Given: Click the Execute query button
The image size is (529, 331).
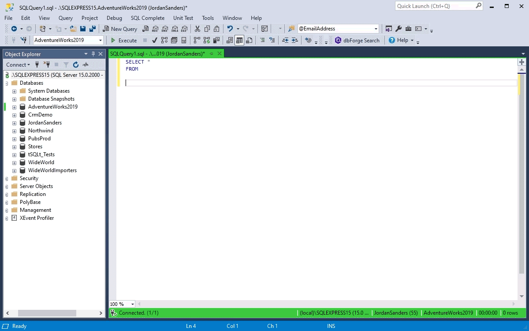Looking at the screenshot, I should point(123,40).
